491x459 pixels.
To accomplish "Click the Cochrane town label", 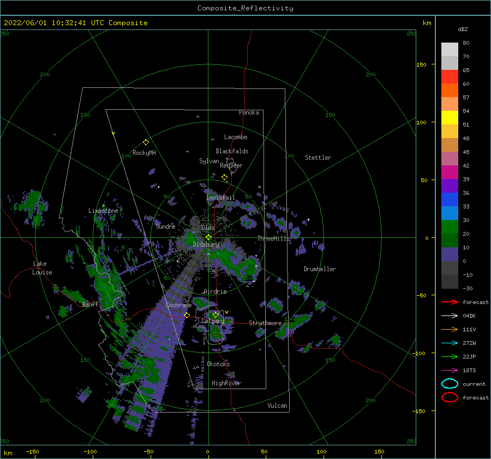I will [178, 305].
